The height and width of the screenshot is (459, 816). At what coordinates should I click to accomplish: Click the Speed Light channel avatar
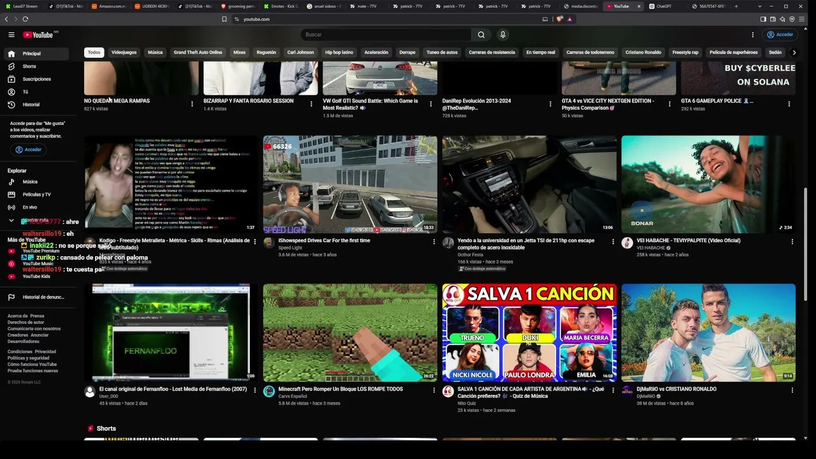pyautogui.click(x=269, y=243)
